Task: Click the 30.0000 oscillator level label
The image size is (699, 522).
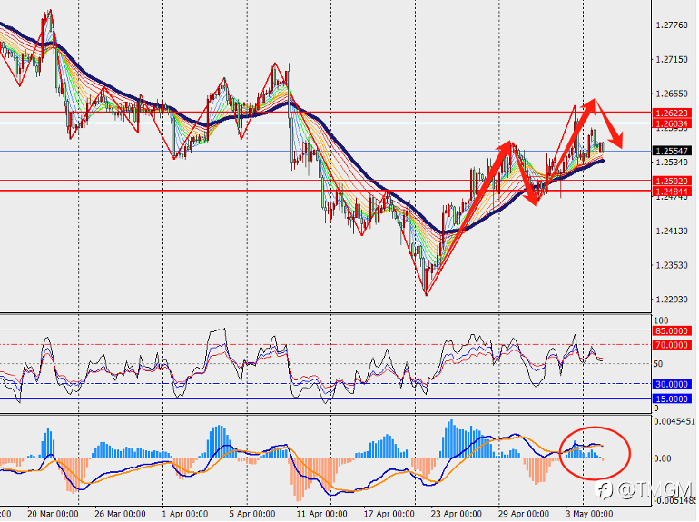Action: (x=673, y=384)
